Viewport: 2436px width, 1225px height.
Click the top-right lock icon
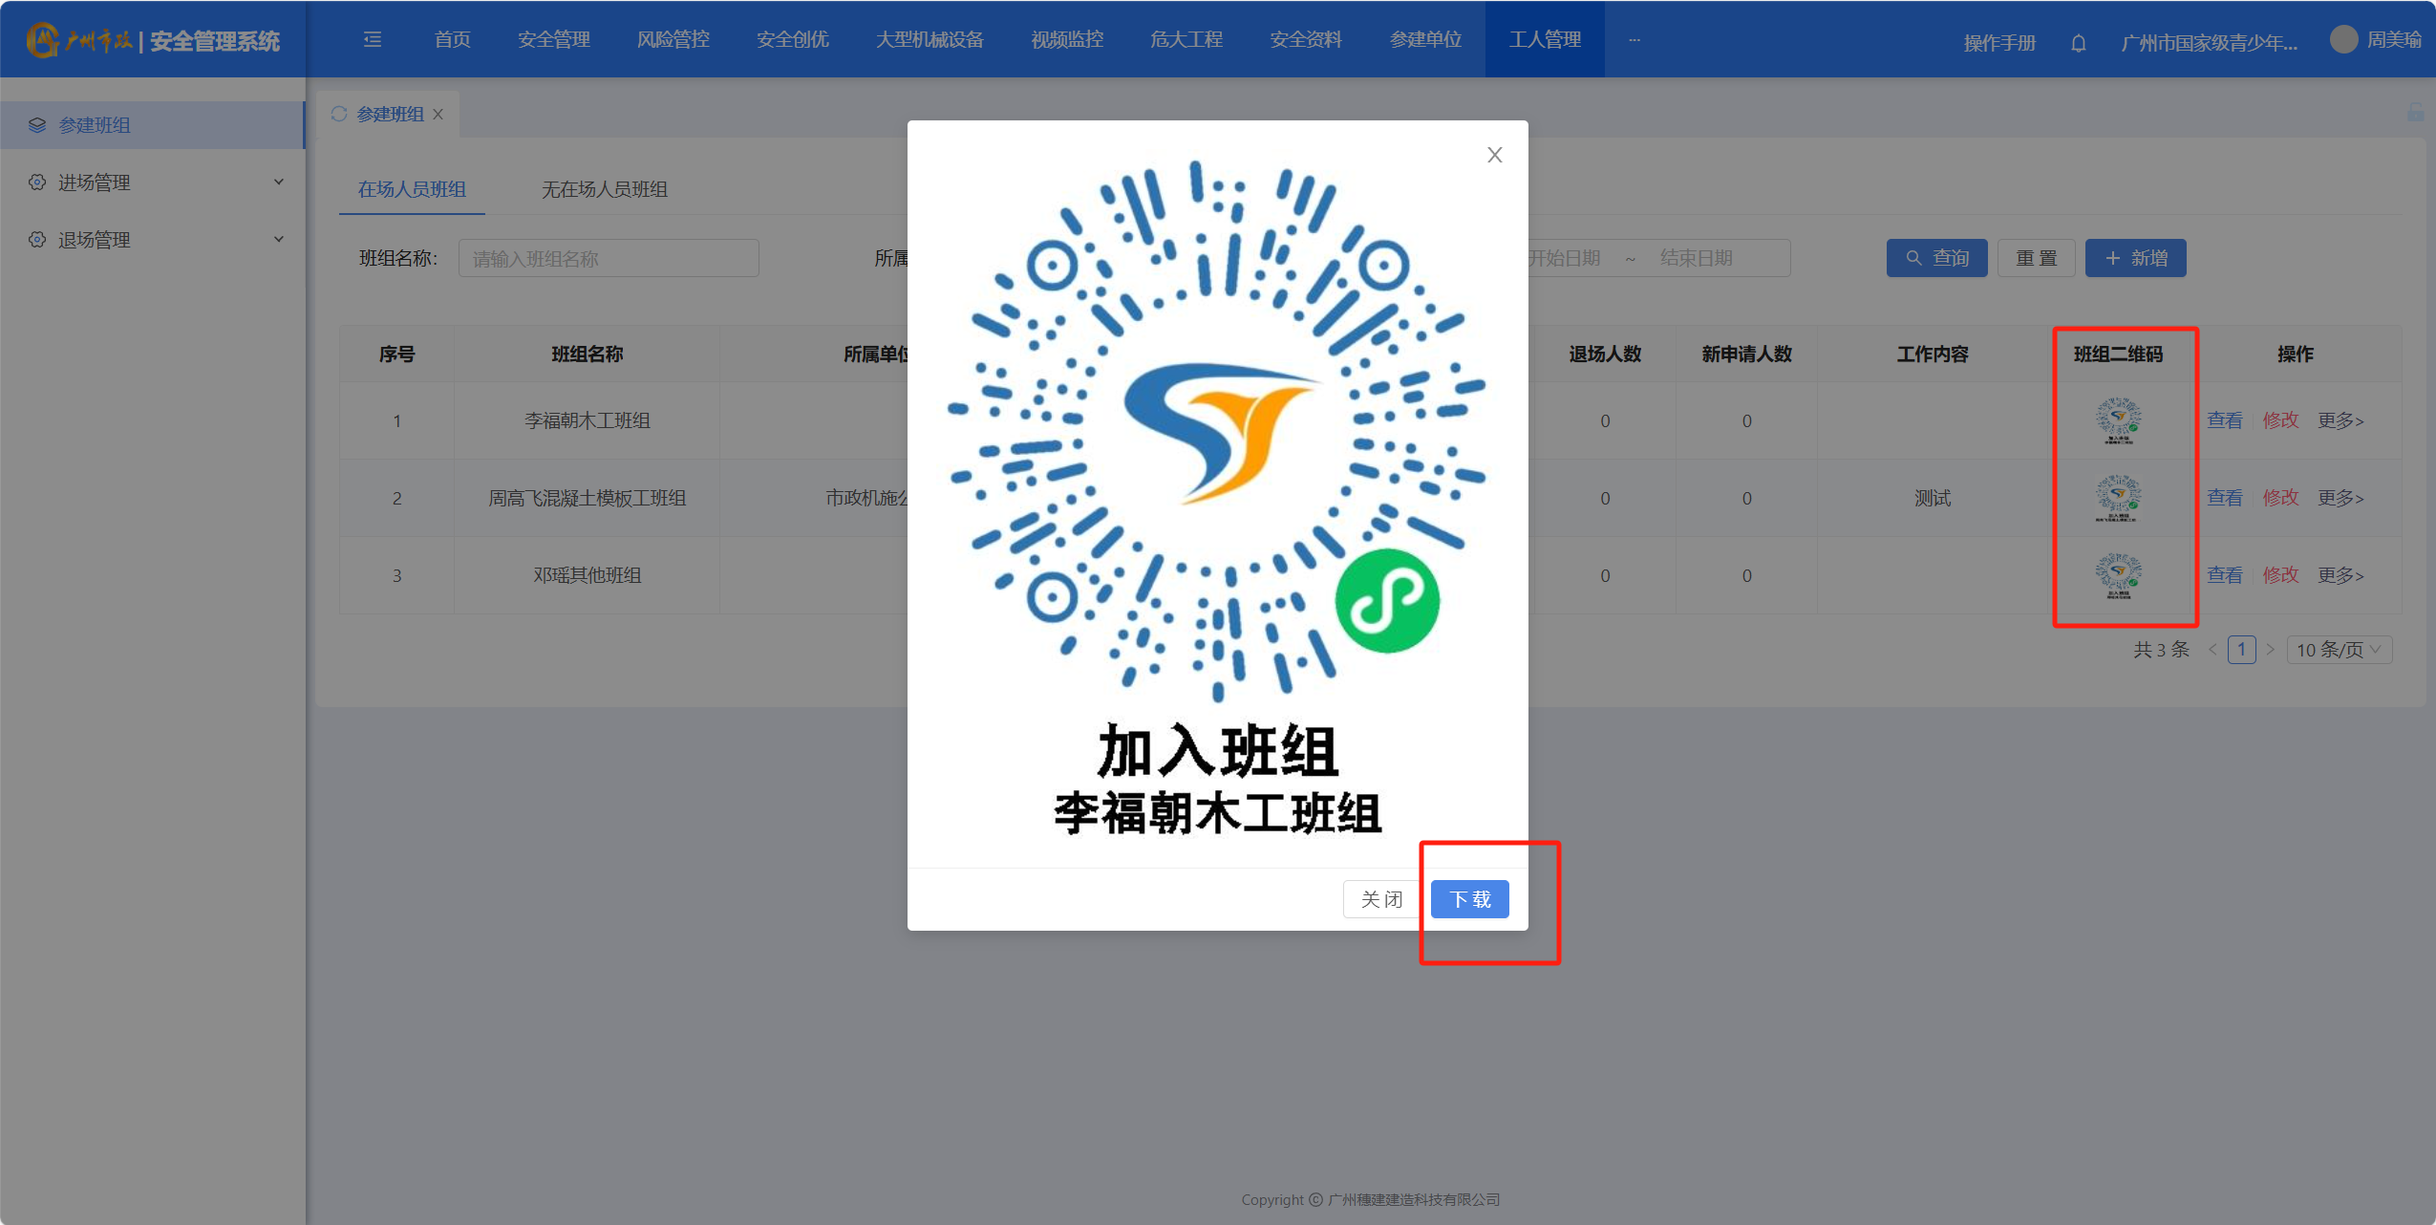point(2415,113)
